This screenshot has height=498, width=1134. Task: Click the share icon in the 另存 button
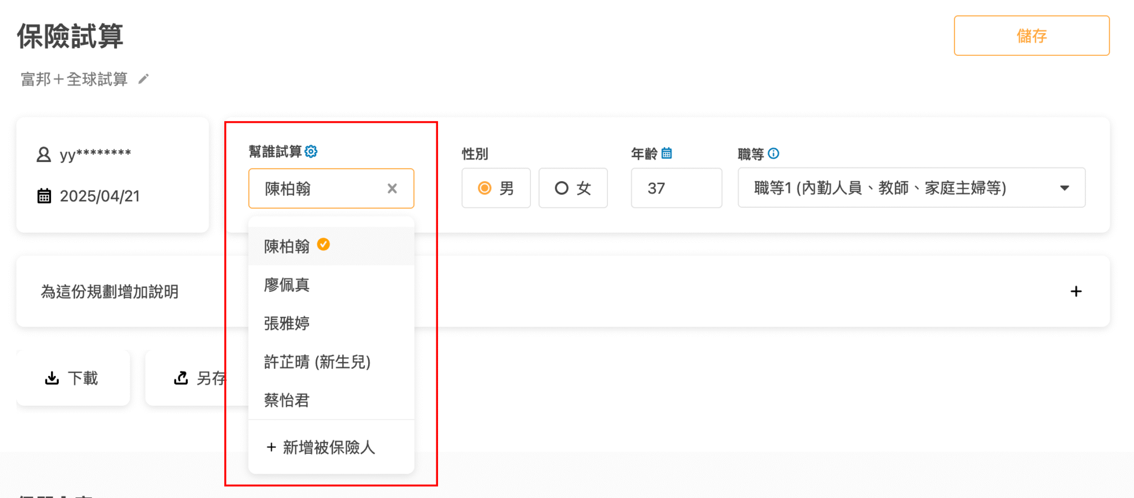coord(181,378)
